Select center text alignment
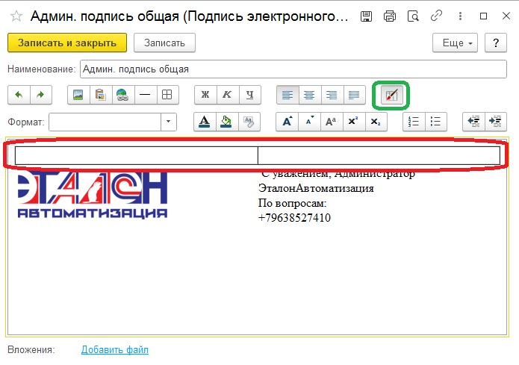519x365 pixels. pyautogui.click(x=310, y=95)
